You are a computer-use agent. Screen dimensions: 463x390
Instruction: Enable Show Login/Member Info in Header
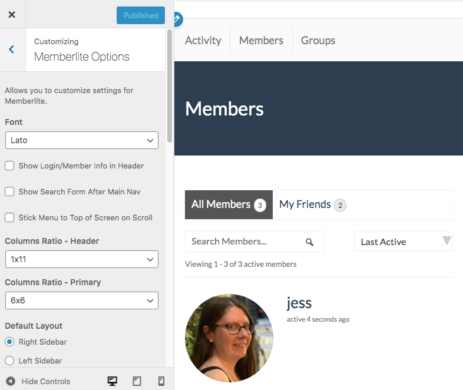click(x=9, y=166)
